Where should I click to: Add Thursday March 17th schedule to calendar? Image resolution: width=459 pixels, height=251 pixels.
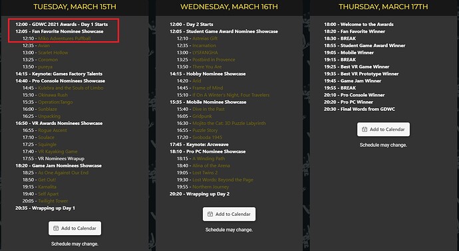383,129
